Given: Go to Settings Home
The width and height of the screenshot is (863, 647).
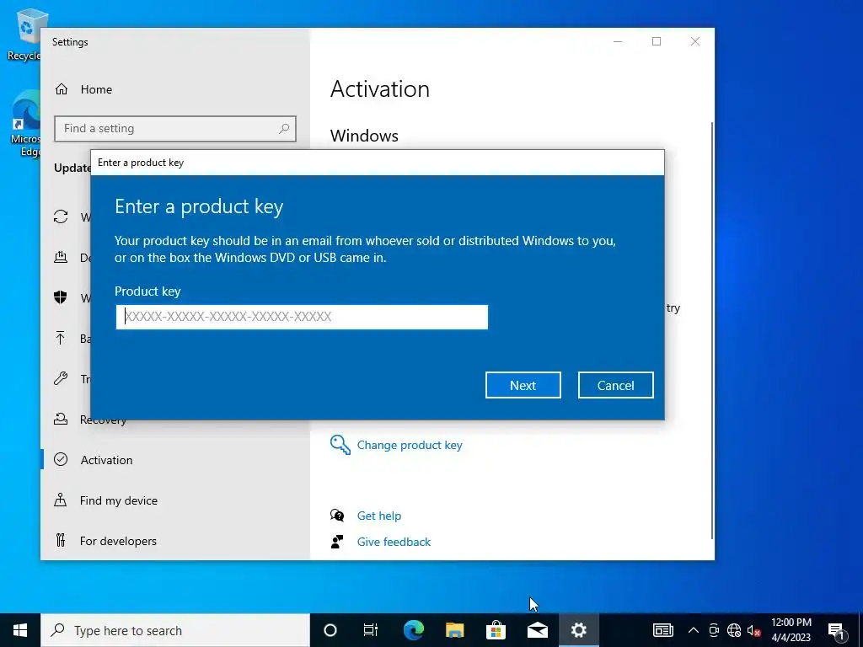Looking at the screenshot, I should click(96, 89).
